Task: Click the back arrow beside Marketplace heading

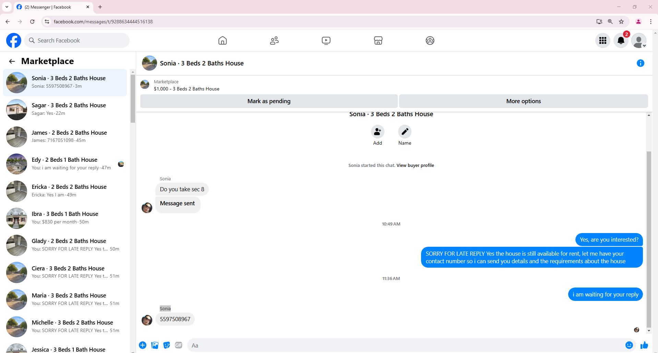Action: coord(12,61)
